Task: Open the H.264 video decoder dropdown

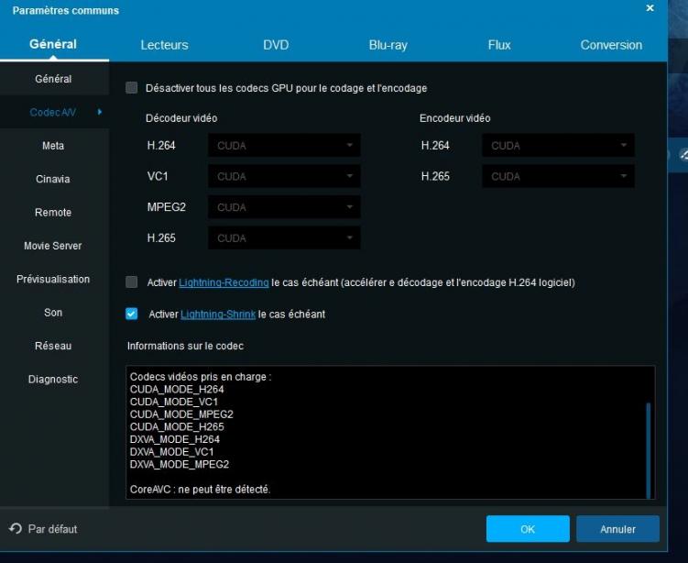Action: [284, 146]
